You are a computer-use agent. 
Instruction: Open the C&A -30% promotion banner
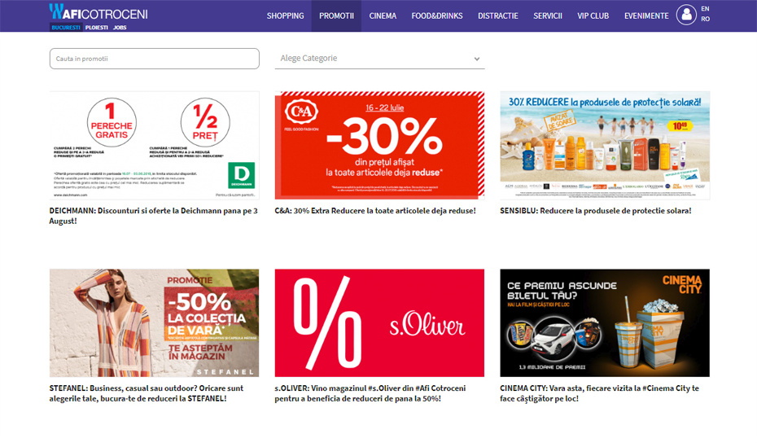coord(379,144)
